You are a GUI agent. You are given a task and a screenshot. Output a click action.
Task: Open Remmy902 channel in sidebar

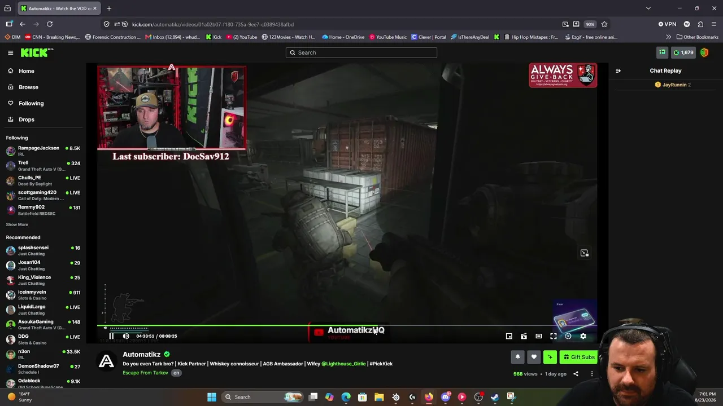43,210
